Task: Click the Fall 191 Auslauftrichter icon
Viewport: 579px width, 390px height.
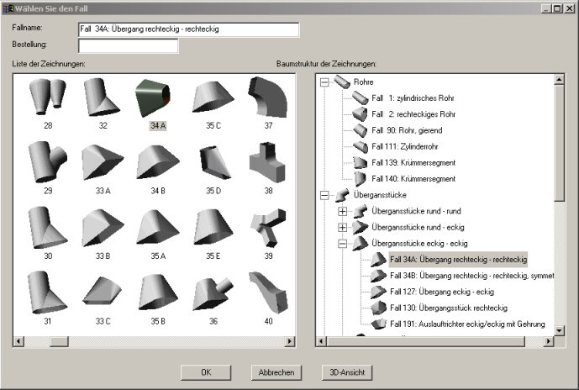Action: [378, 324]
